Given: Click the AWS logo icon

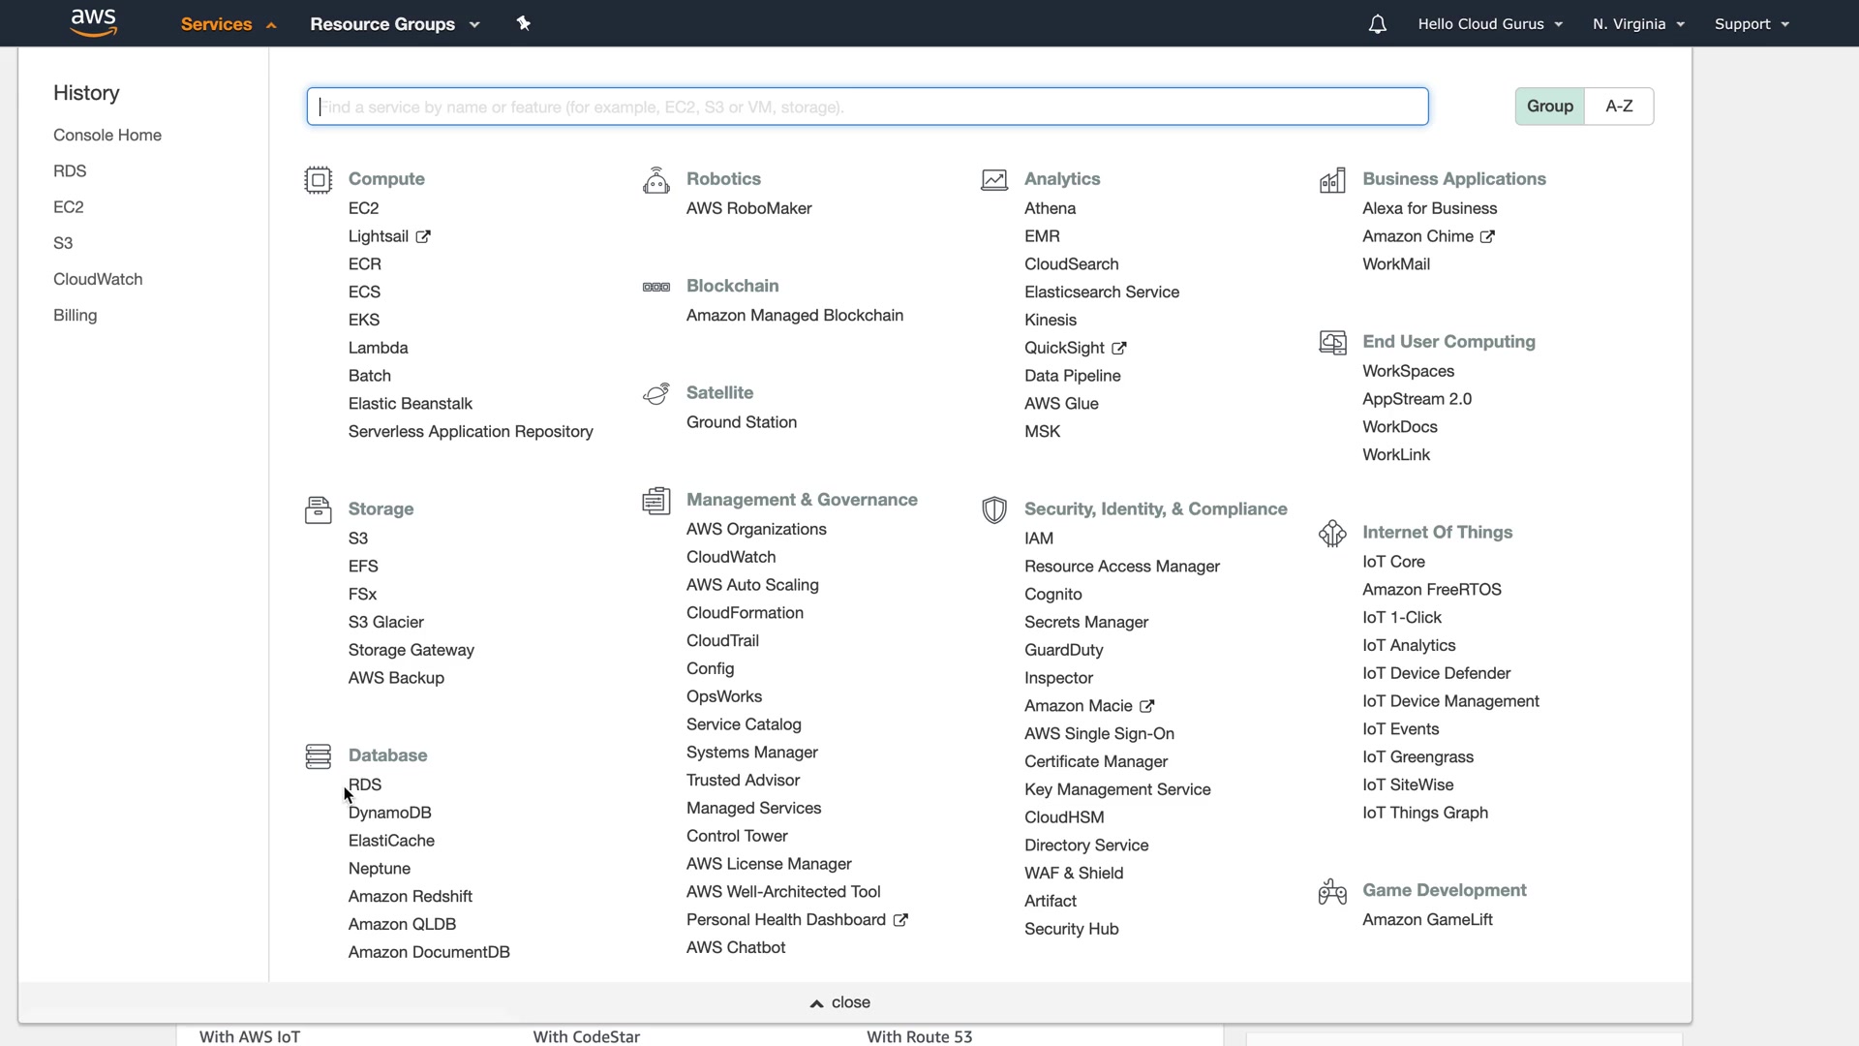Looking at the screenshot, I should coord(94,22).
